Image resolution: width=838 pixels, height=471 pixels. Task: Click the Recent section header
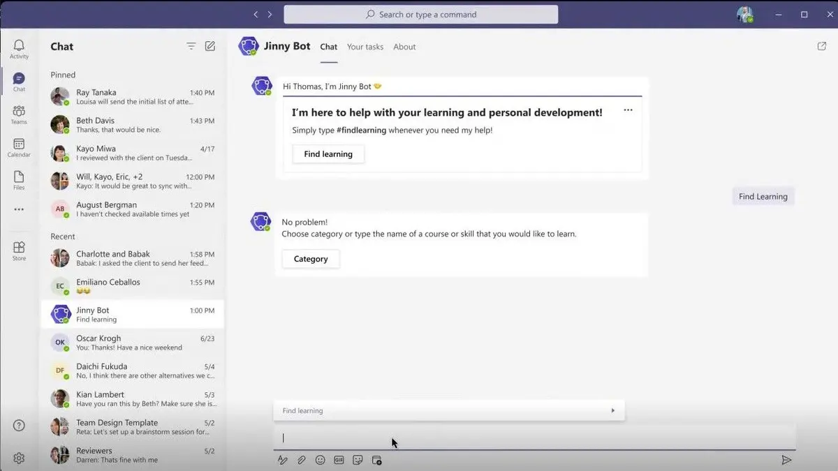click(63, 237)
